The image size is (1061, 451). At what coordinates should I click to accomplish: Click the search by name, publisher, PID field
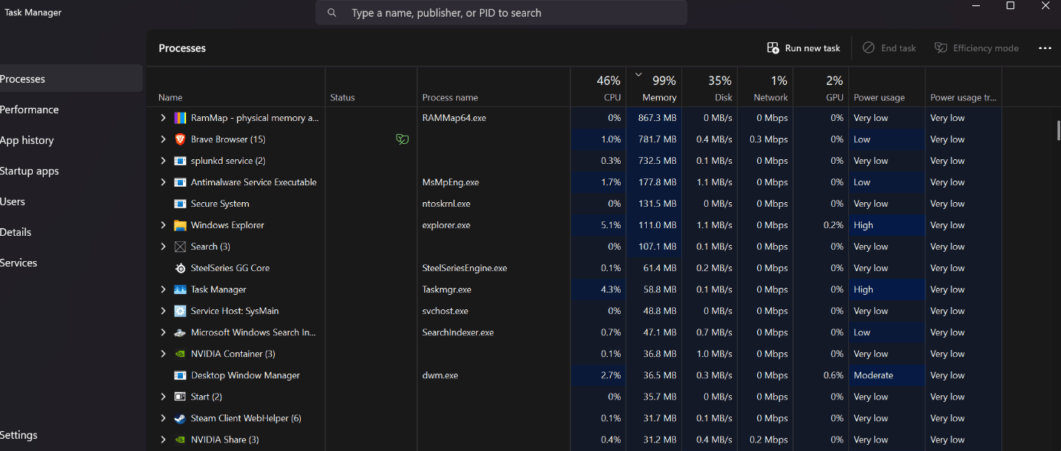point(501,13)
